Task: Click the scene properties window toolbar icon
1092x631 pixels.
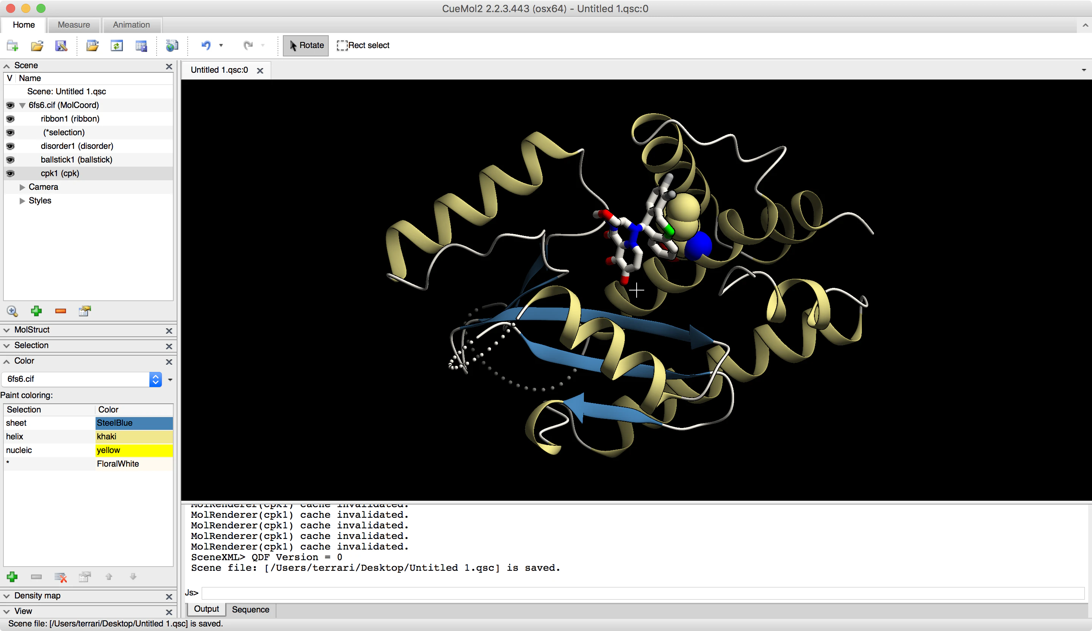Action: tap(141, 45)
